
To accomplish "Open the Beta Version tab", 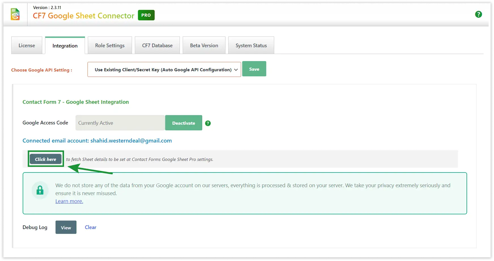I will click(204, 46).
